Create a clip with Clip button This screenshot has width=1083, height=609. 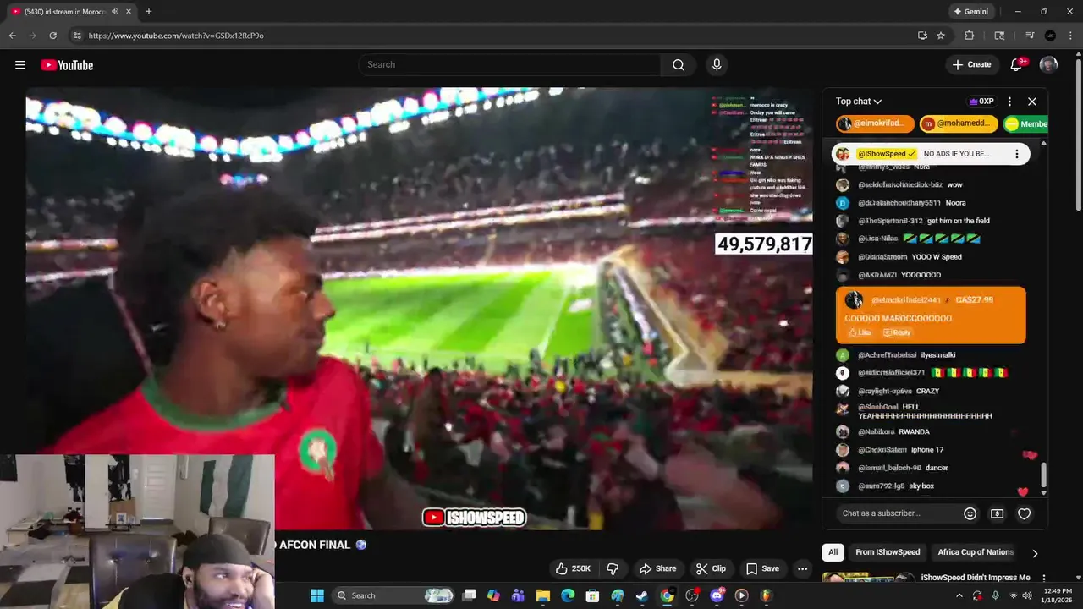[x=712, y=568]
